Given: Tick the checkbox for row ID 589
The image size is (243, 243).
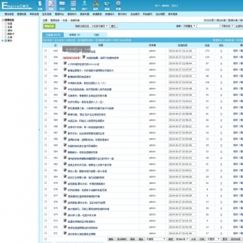Looking at the screenshot, I should (x=46, y=120).
